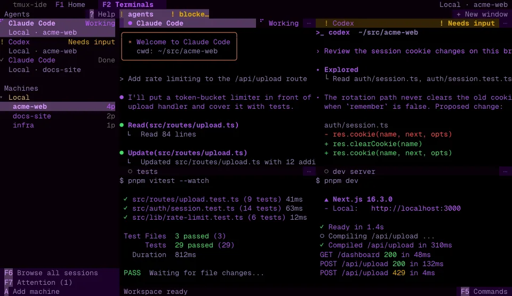Image resolution: width=512 pixels, height=296 pixels.
Task: Open tests pane options menu
Action: [x=309, y=171]
